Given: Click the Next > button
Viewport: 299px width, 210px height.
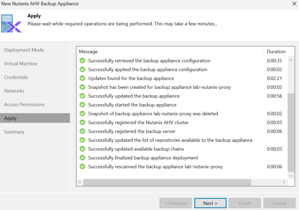Looking at the screenshot, I should [x=210, y=203].
